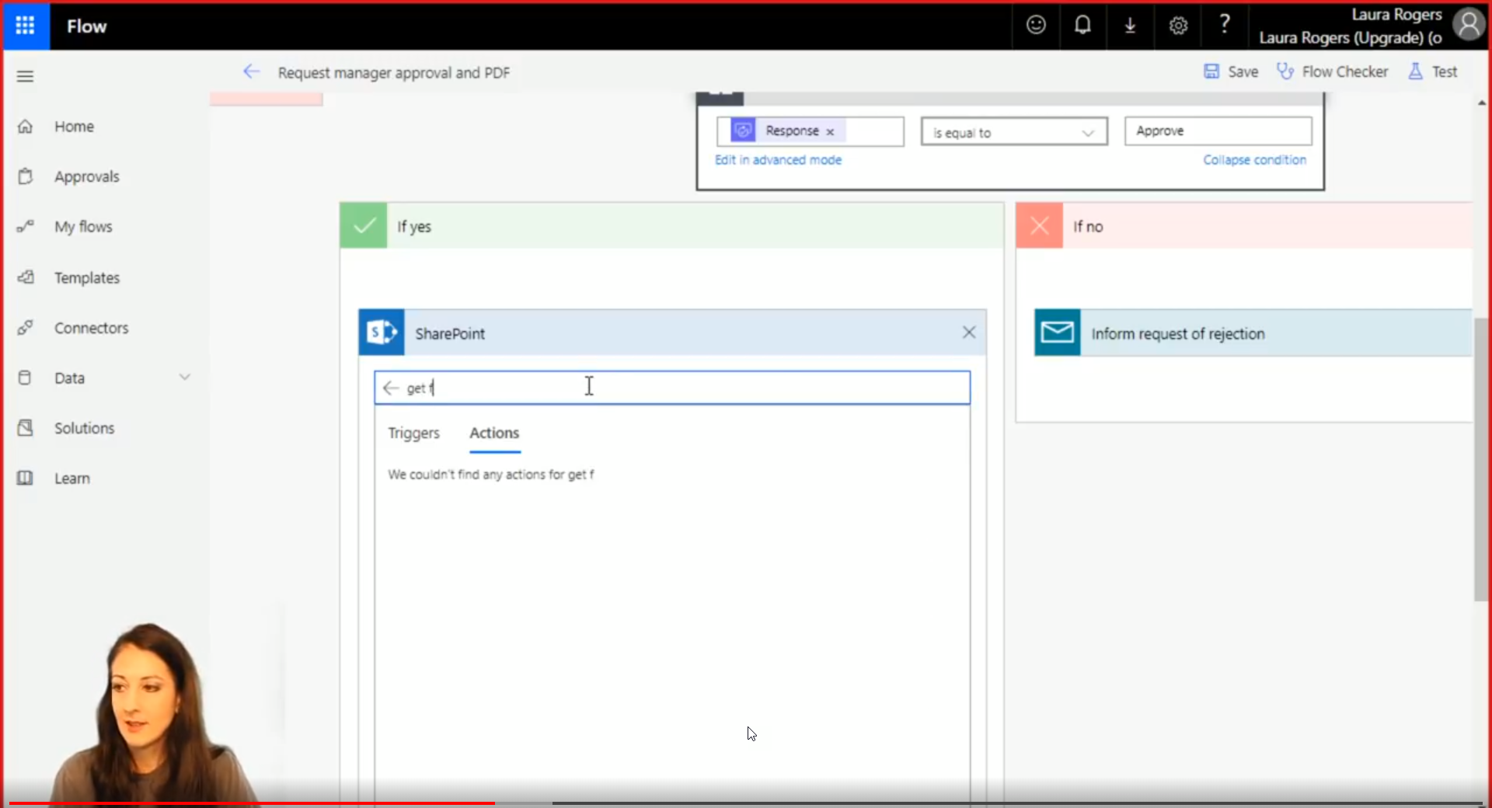Screen dimensions: 1492x808
Task: Open help using the question mark icon
Action: (1224, 23)
